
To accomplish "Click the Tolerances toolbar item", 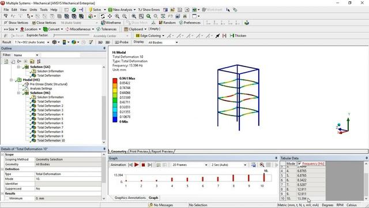I will (106, 29).
